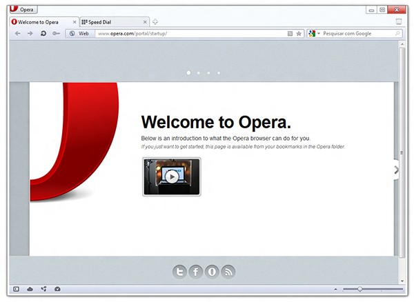Maximize the Opera window
The height and width of the screenshot is (302, 414).
tap(382, 10)
